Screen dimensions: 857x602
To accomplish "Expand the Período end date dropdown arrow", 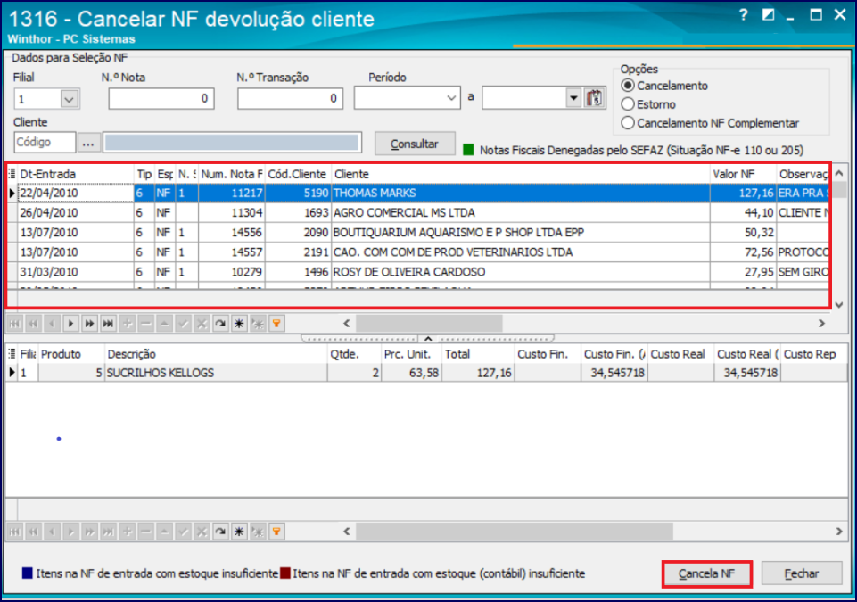I will (573, 98).
